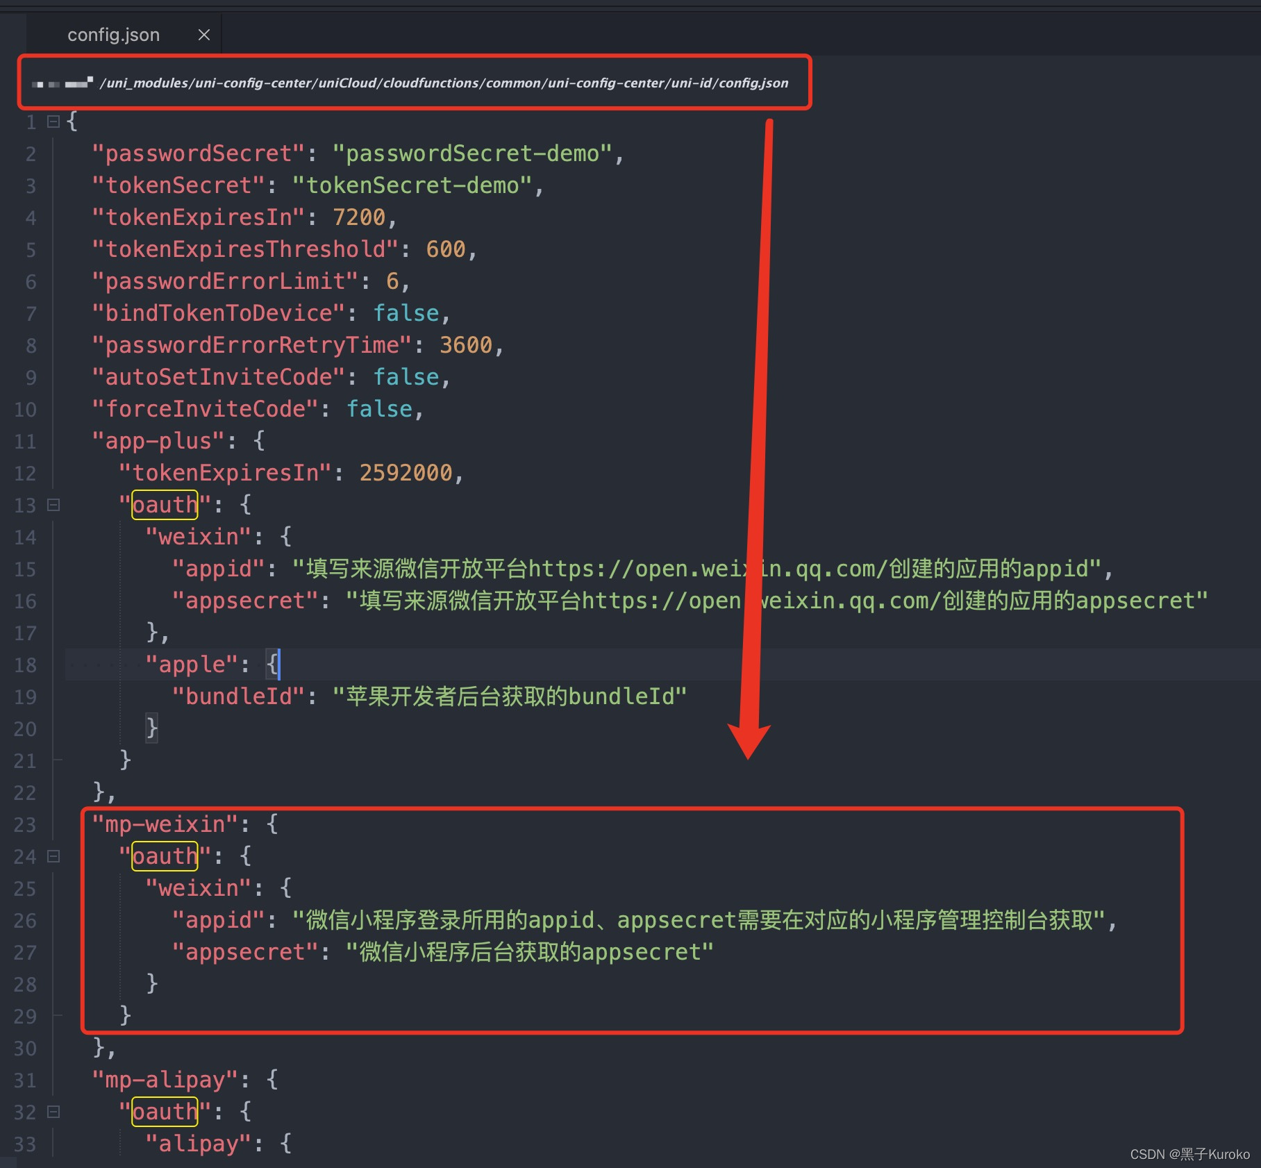Place cursor on the passwordSecret-demo value
The width and height of the screenshot is (1261, 1168).
click(x=472, y=153)
